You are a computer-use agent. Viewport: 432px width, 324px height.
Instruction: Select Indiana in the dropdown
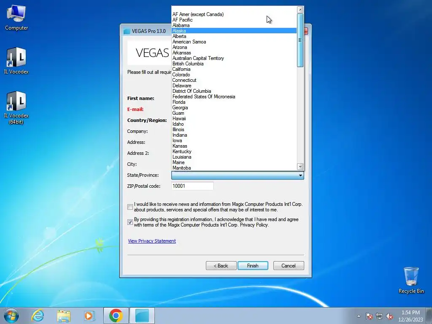click(234, 135)
